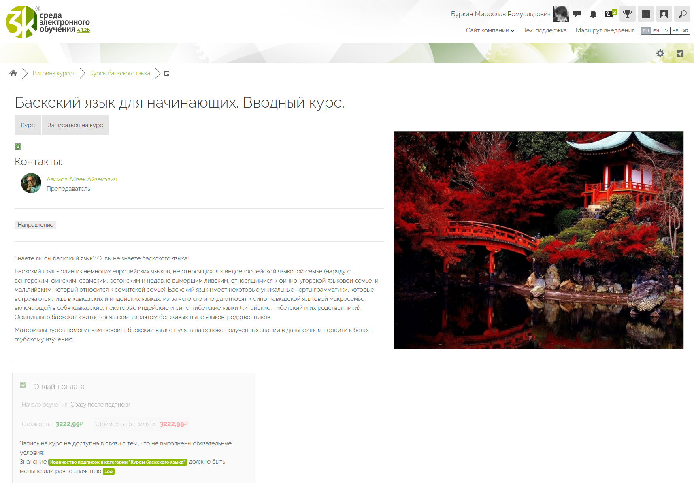Viewport: 694px width, 494px height.
Task: Open the achievements trophy icon
Action: (627, 14)
